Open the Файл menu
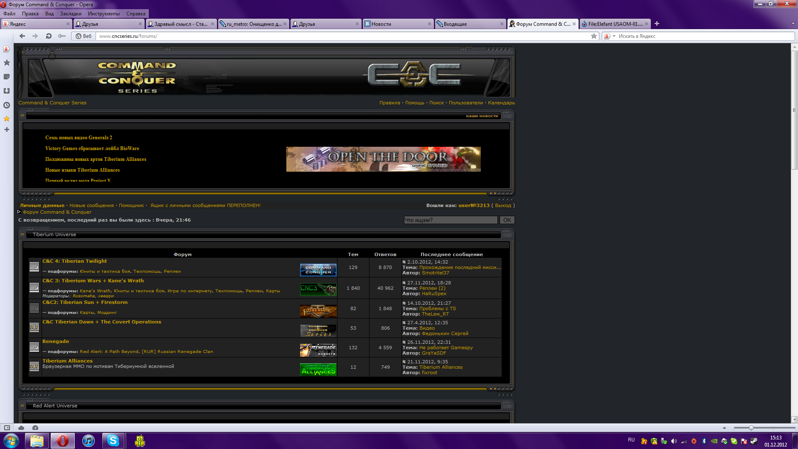 [x=9, y=14]
